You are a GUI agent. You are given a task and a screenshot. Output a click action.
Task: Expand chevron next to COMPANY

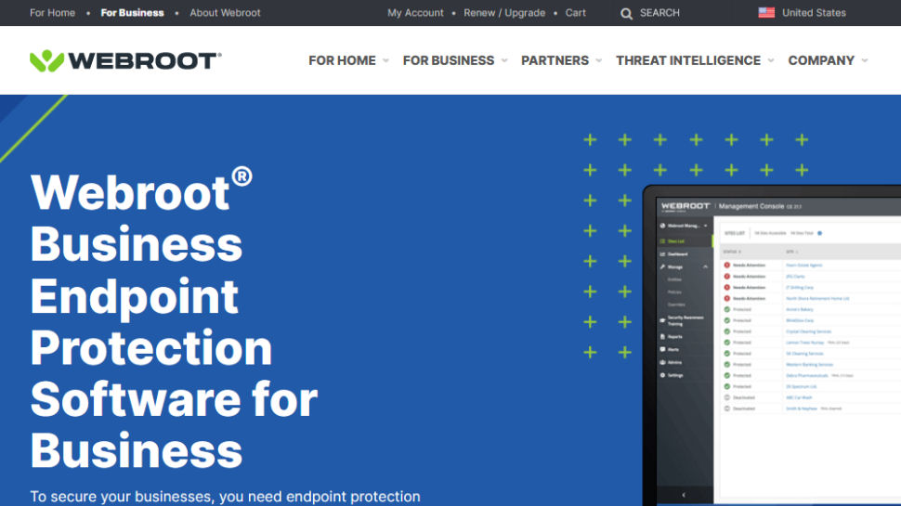(x=865, y=60)
